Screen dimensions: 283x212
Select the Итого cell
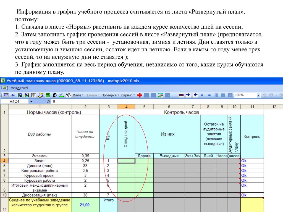coord(108,205)
